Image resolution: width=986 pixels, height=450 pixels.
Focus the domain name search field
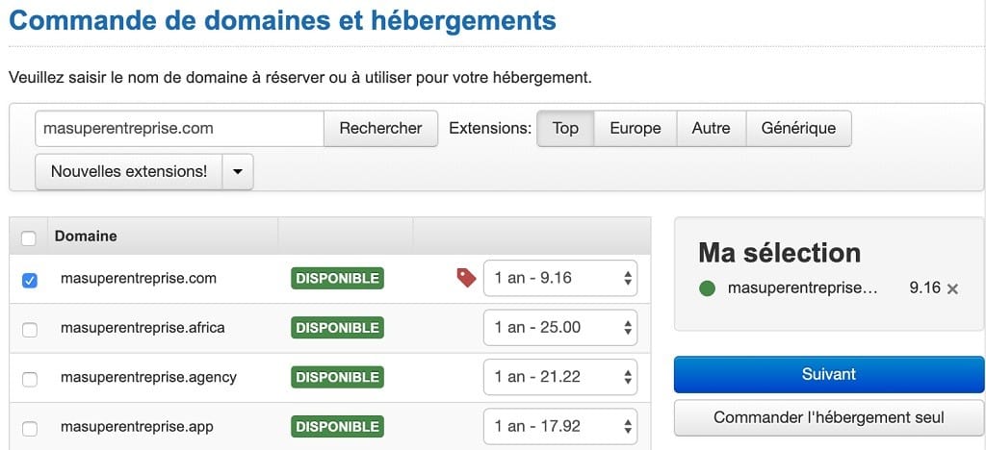click(x=179, y=128)
